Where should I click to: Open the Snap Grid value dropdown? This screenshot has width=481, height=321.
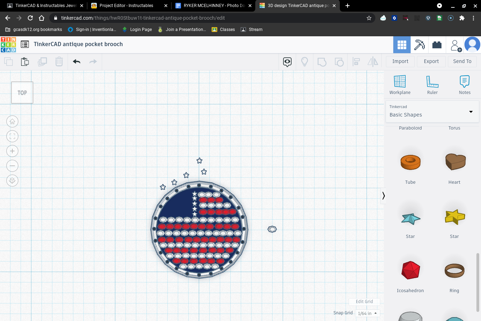(368, 313)
